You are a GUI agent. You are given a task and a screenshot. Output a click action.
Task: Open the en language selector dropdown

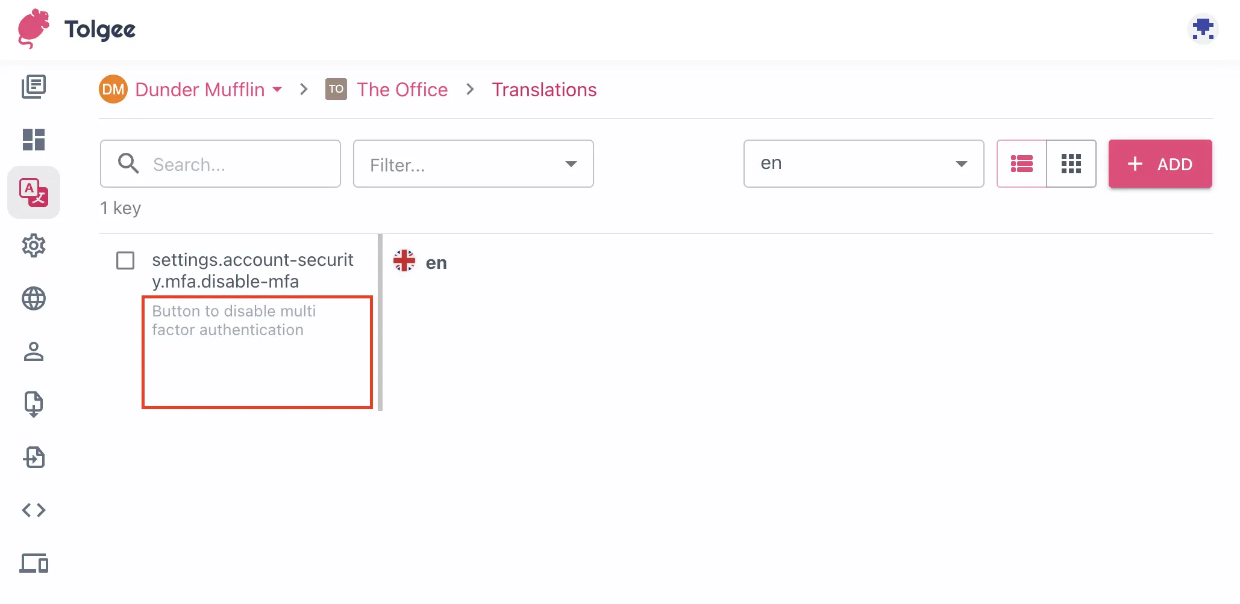pyautogui.click(x=863, y=164)
